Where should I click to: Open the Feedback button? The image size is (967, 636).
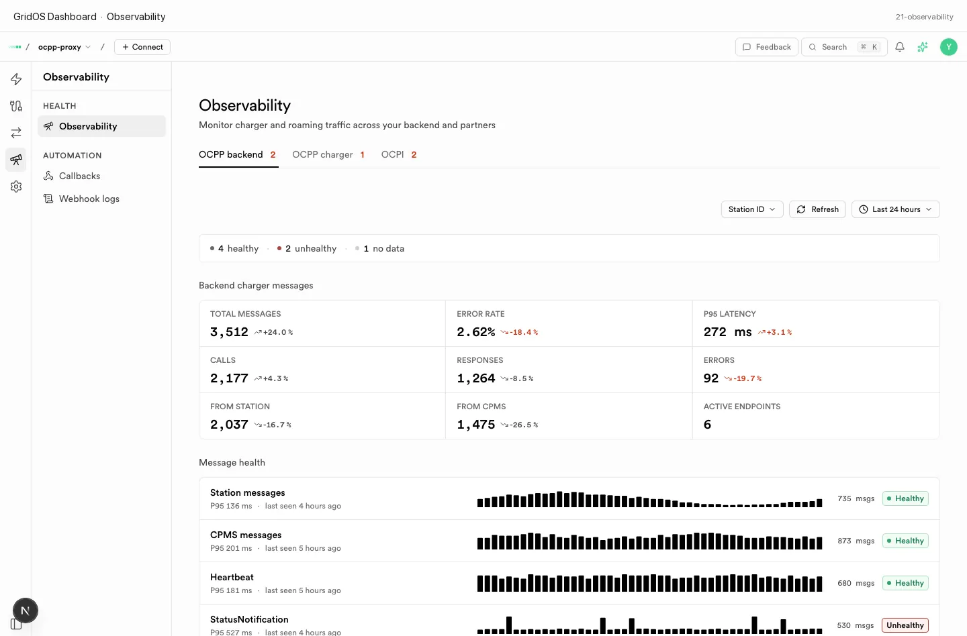[767, 47]
